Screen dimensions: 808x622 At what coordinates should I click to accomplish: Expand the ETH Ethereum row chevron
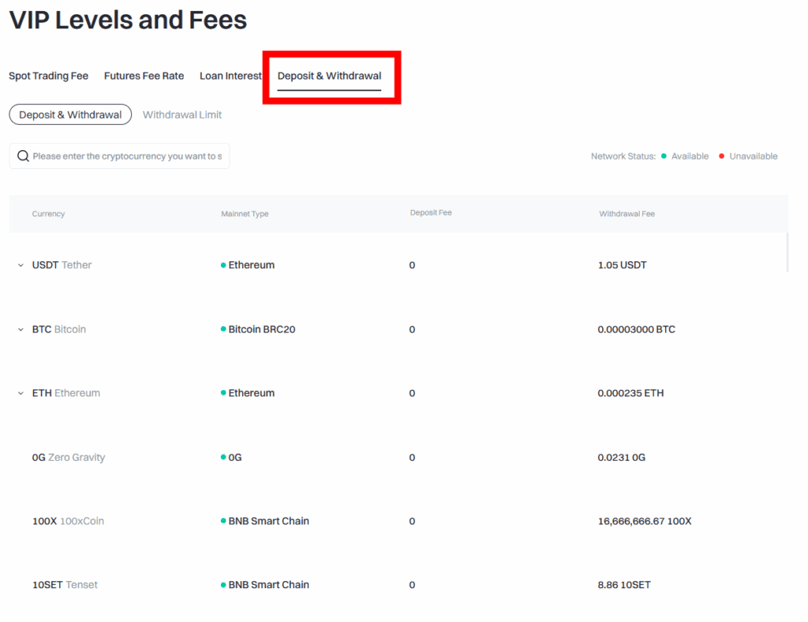(21, 393)
